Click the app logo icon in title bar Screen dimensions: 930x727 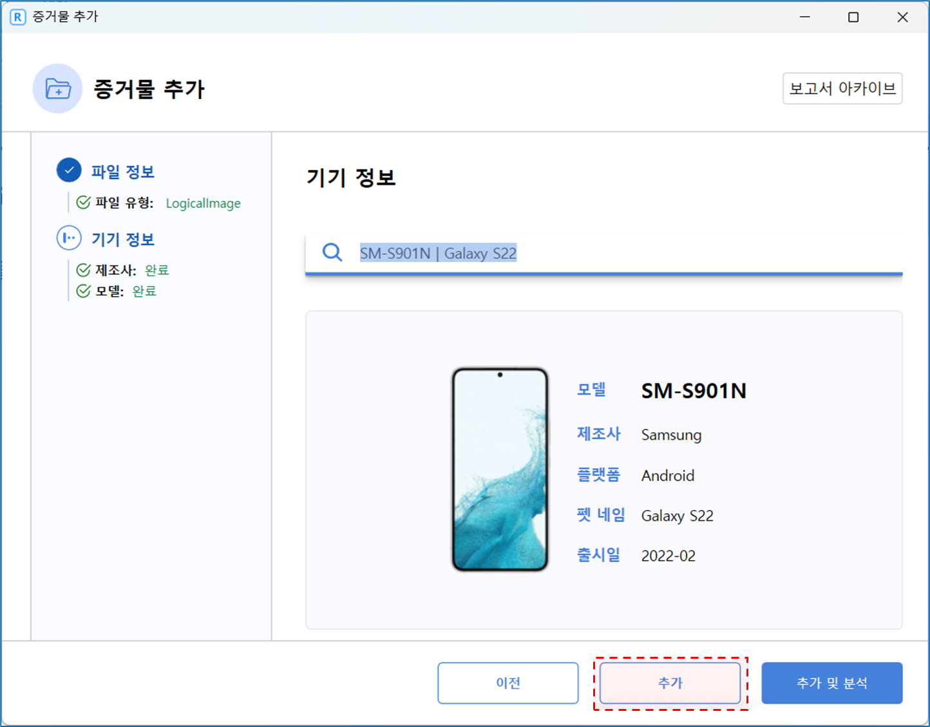tap(18, 17)
